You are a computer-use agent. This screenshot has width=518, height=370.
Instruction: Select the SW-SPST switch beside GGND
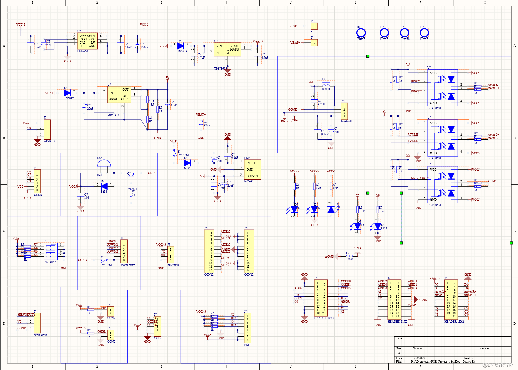(104, 260)
